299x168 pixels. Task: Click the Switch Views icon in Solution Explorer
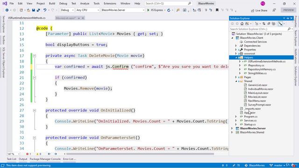coord(247,24)
